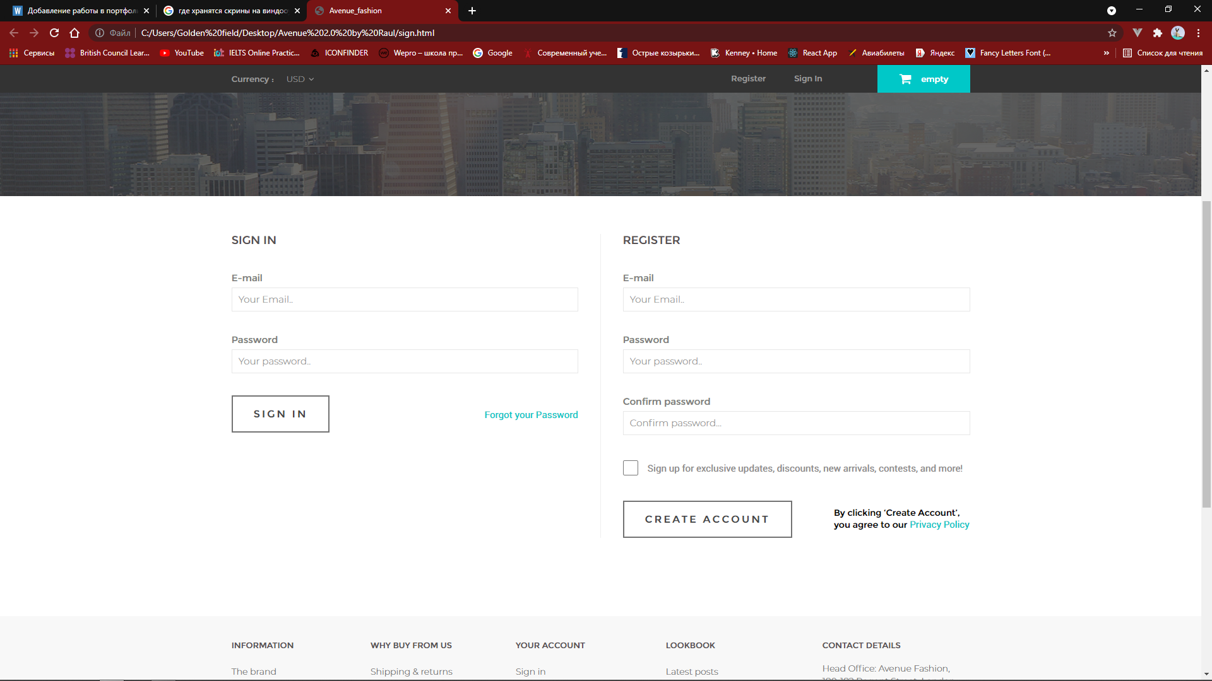This screenshot has height=681, width=1212.
Task: Click the SIGN IN button
Action: 280,414
